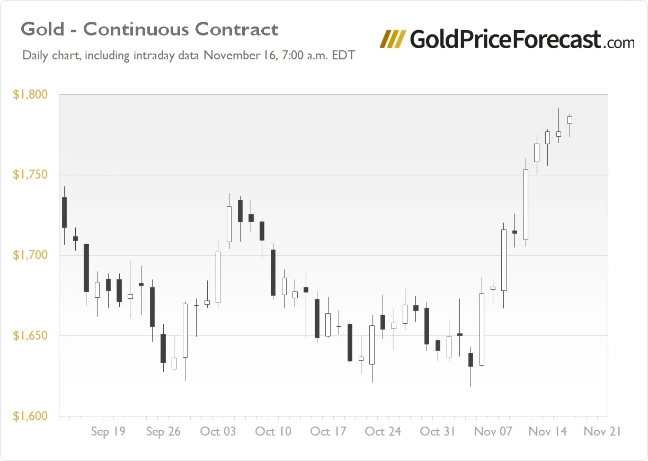
Task: Click the Gold - Continuous Contract title
Action: [x=149, y=29]
